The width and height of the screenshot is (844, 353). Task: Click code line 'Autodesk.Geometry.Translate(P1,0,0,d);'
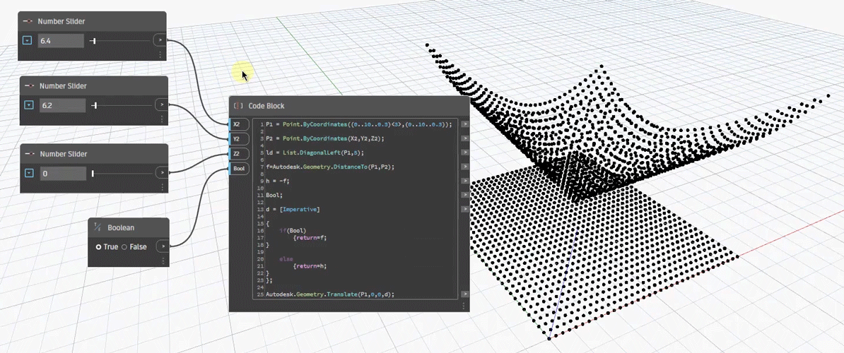point(330,294)
